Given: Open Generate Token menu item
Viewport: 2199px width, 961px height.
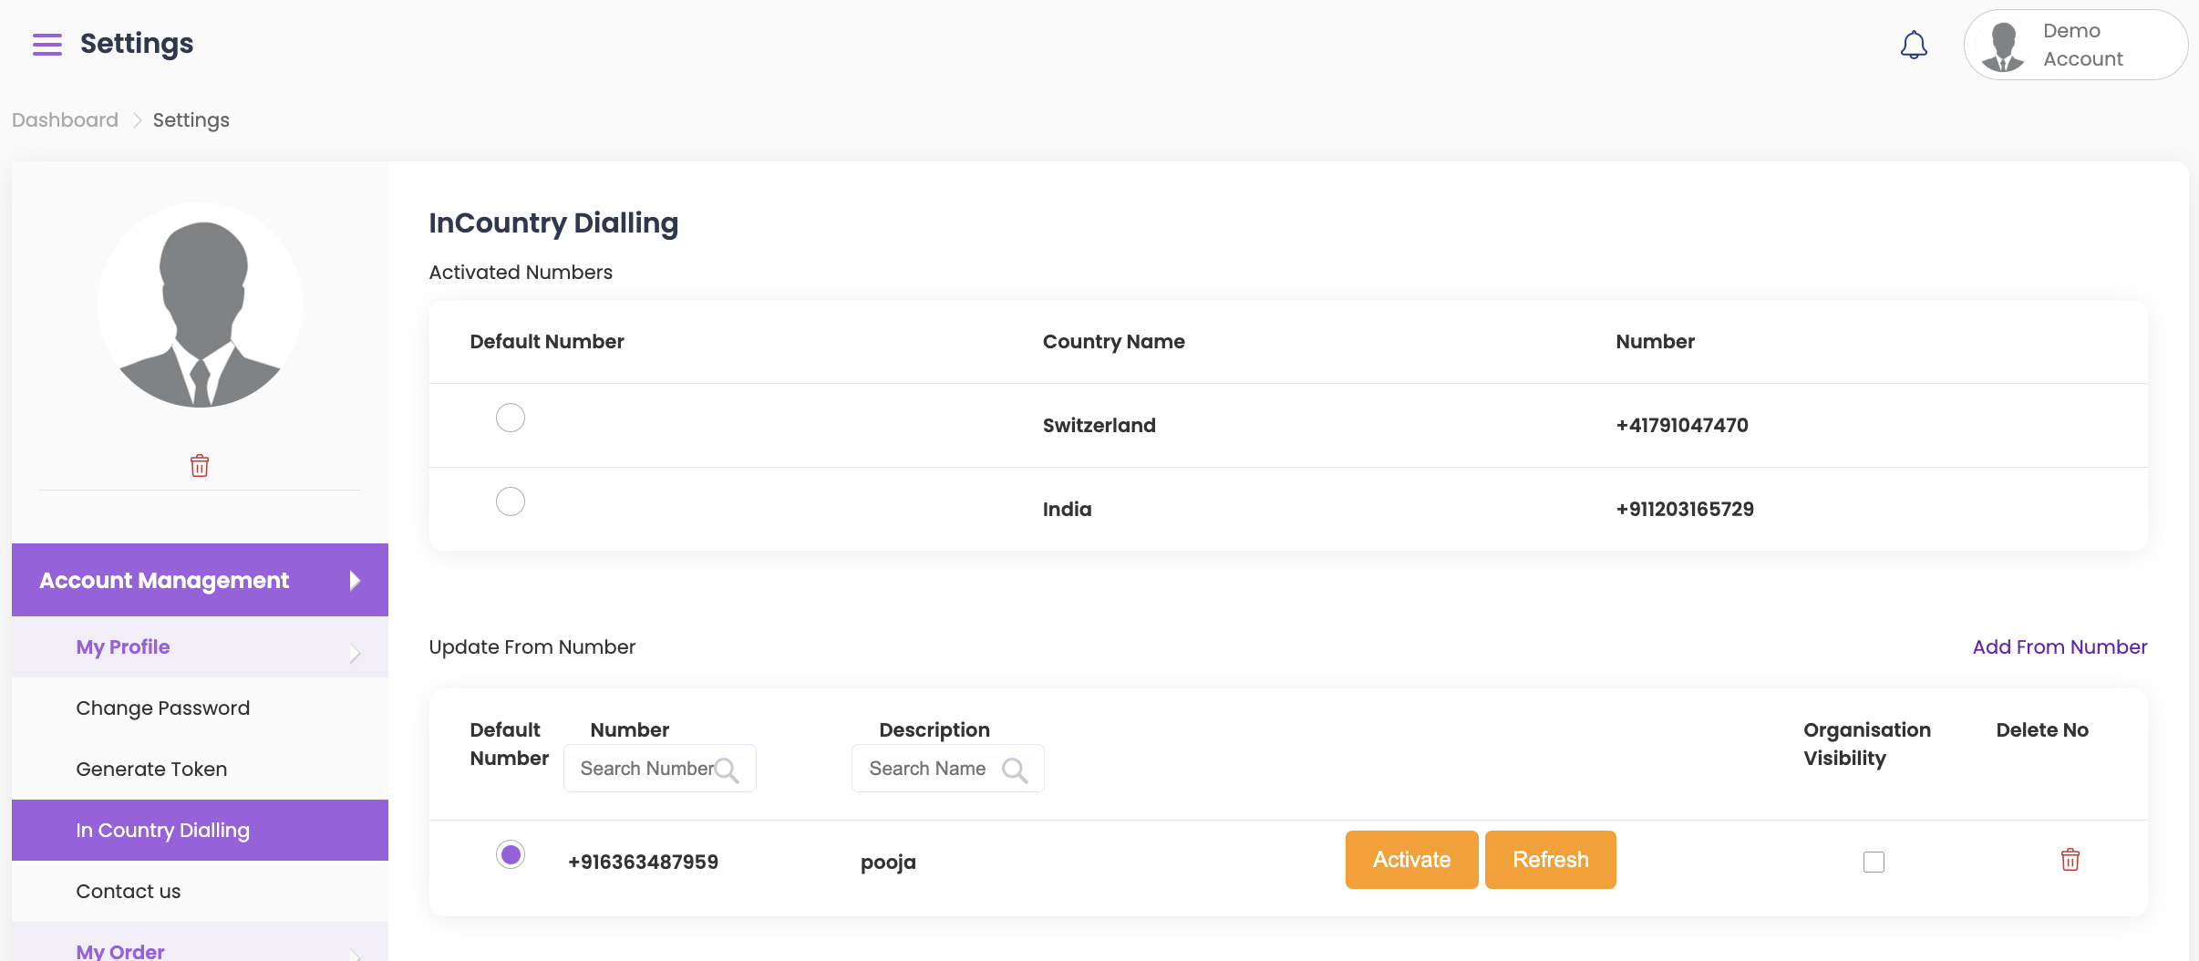Looking at the screenshot, I should (152, 770).
